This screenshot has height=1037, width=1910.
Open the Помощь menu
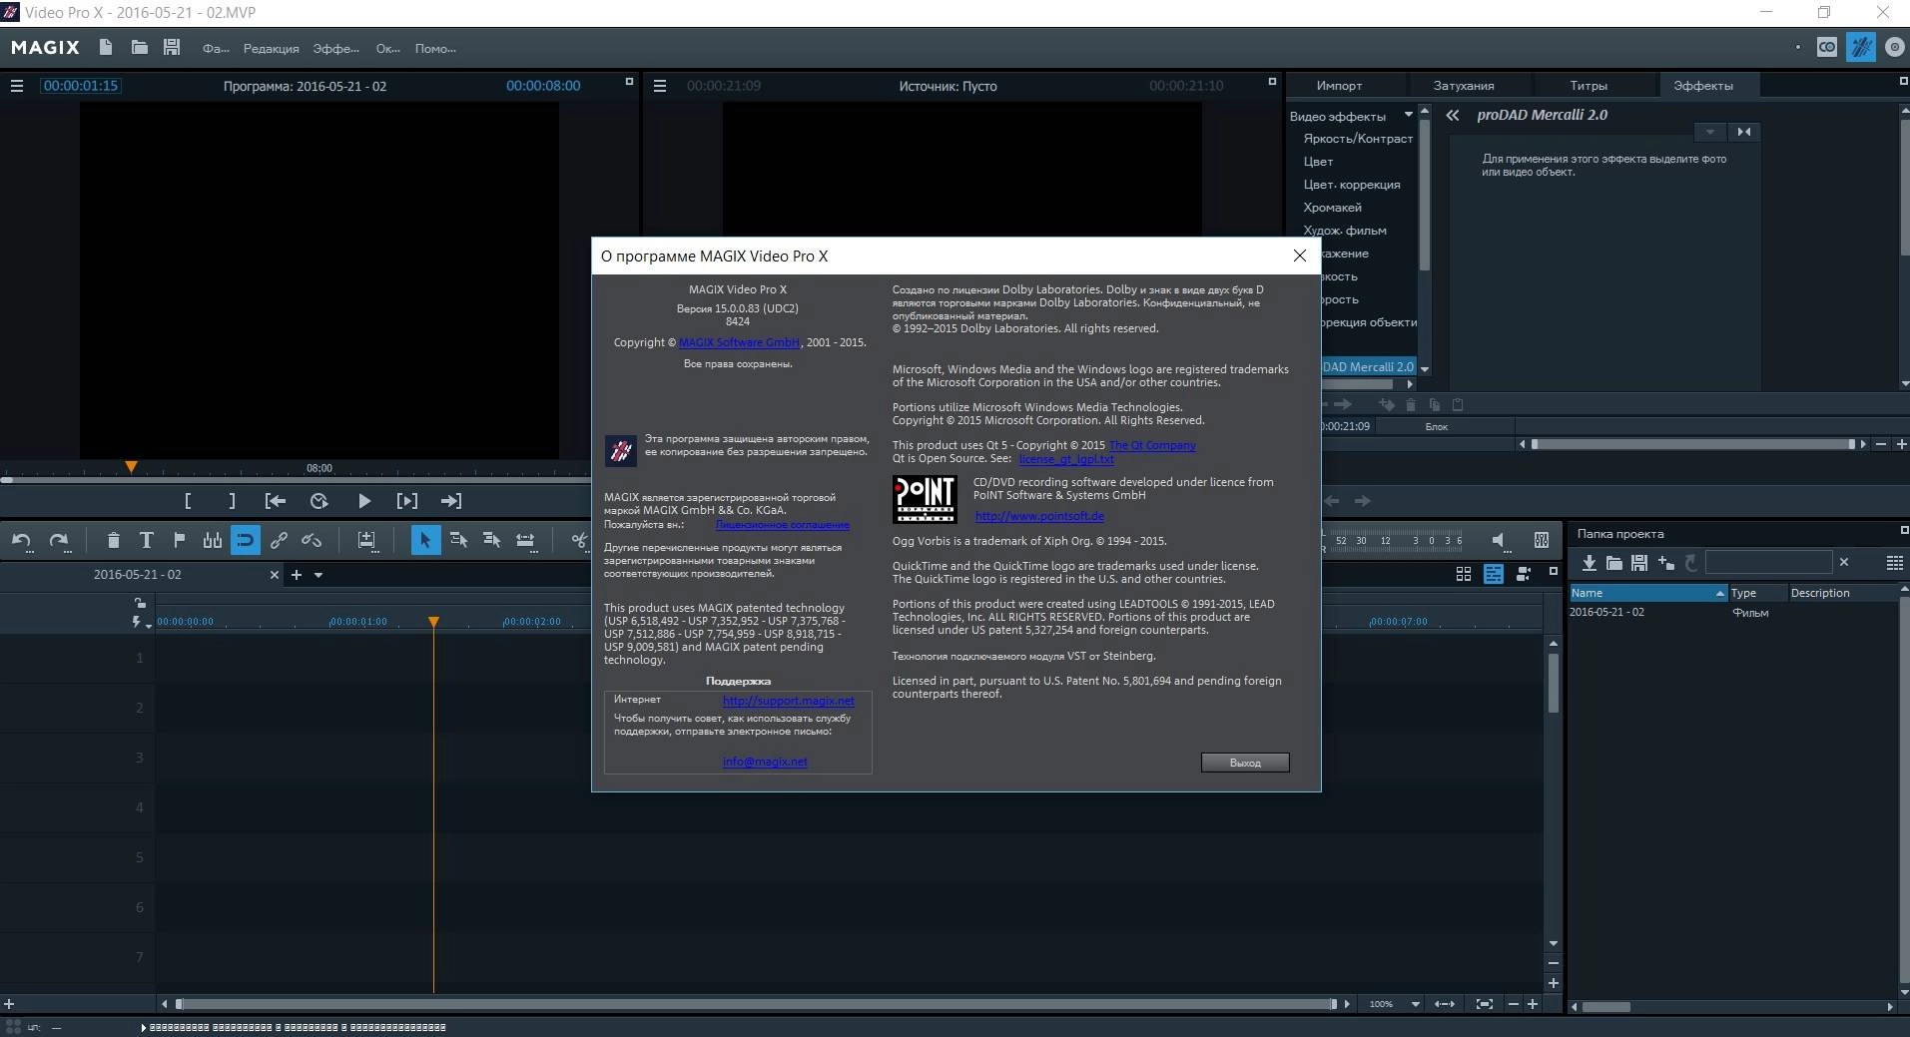(435, 48)
